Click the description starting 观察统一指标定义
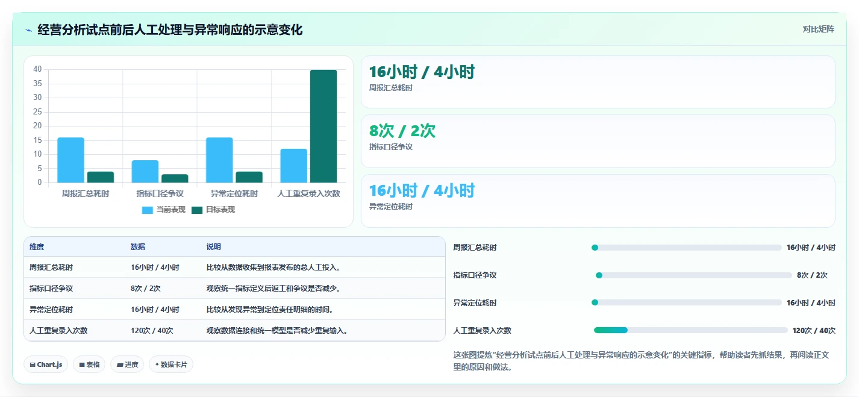859x397 pixels. pyautogui.click(x=274, y=289)
